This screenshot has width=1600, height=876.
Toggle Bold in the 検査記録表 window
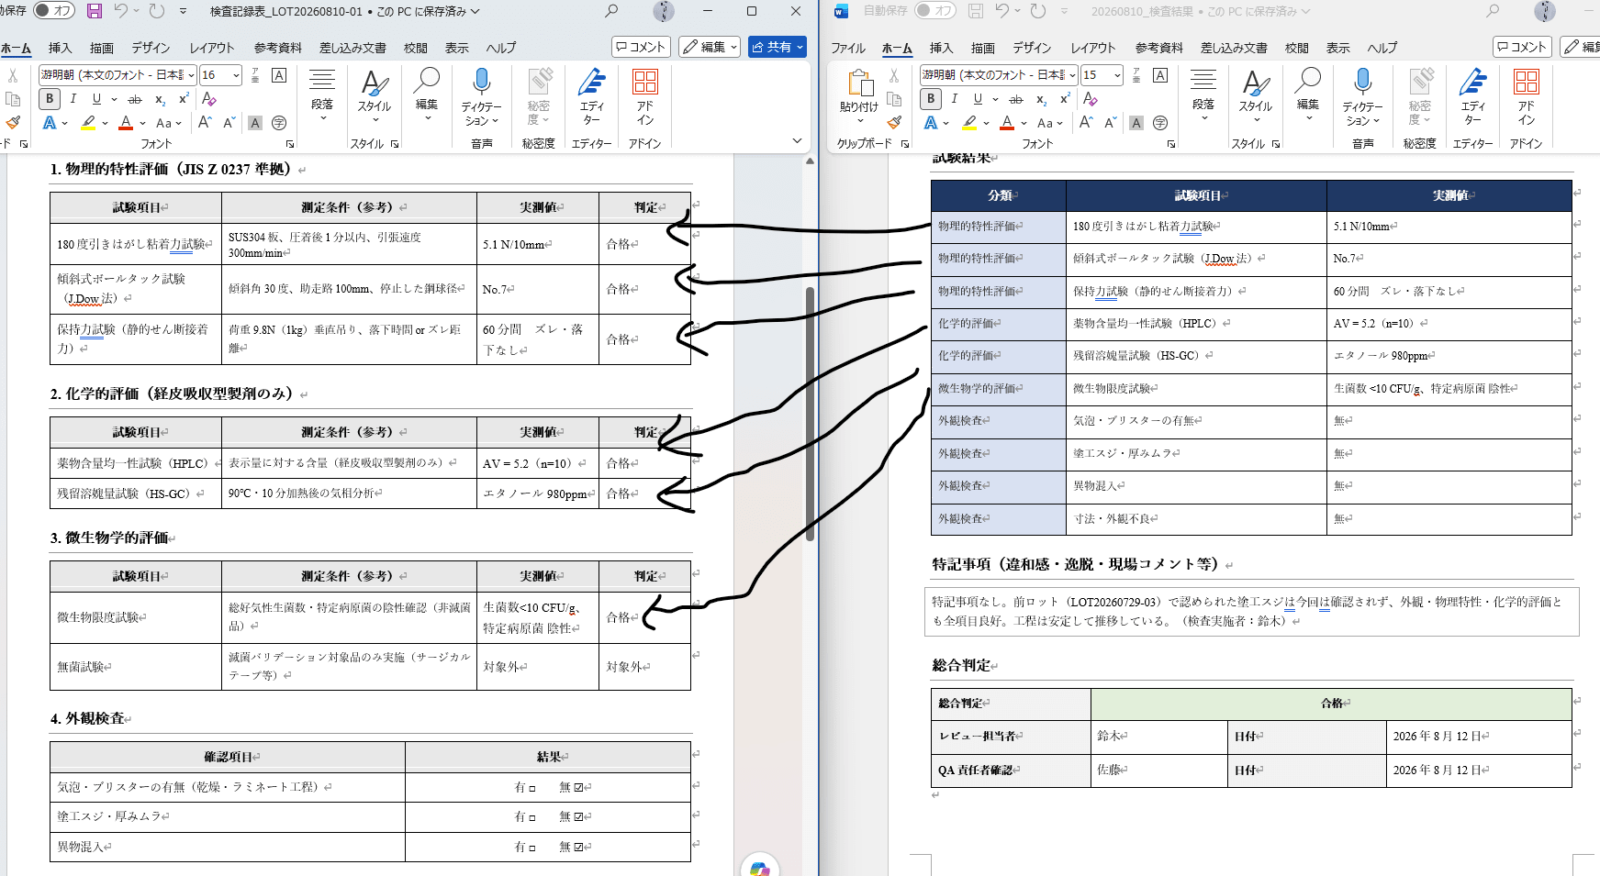pos(50,99)
